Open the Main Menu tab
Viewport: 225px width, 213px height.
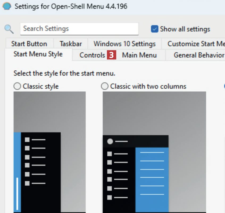click(x=139, y=55)
